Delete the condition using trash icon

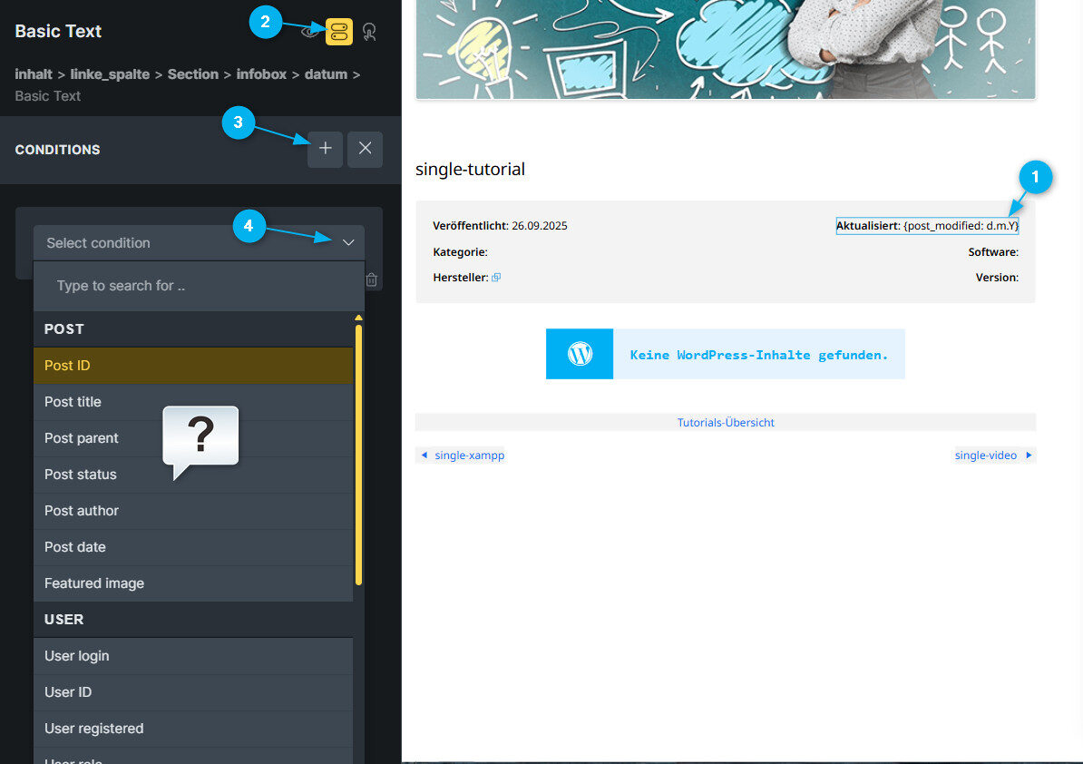point(371,280)
